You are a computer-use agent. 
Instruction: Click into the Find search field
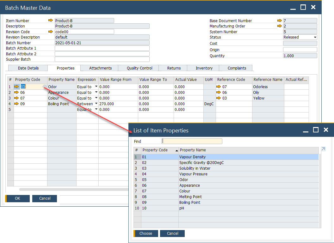click(192, 141)
